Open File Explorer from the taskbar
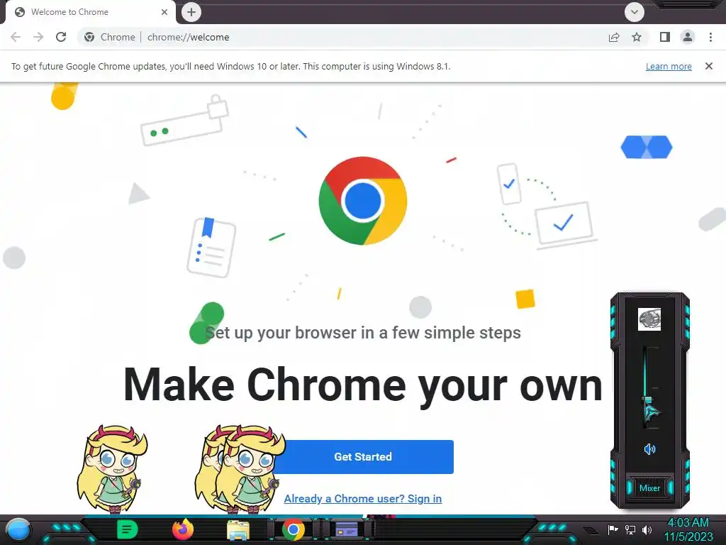 [x=238, y=531]
